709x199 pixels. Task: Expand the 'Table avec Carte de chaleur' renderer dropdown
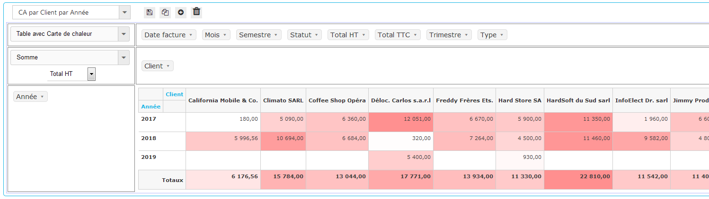pos(124,34)
